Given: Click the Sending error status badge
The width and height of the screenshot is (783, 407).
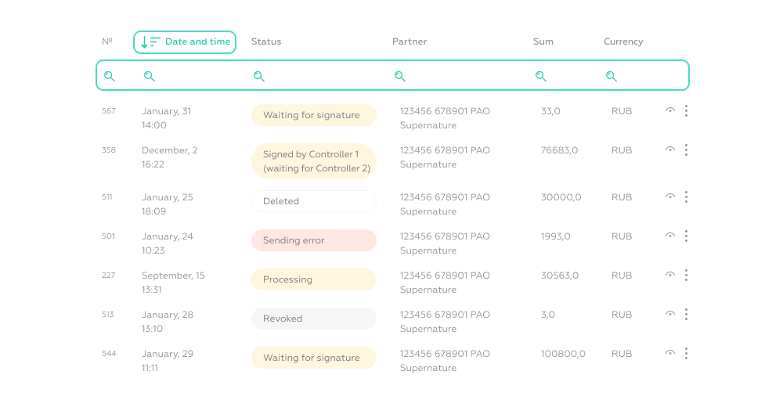Looking at the screenshot, I should (x=313, y=240).
